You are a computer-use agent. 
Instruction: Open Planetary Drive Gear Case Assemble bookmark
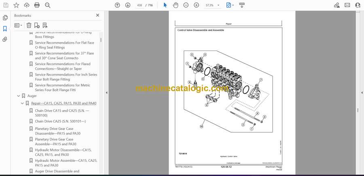pos(56,142)
